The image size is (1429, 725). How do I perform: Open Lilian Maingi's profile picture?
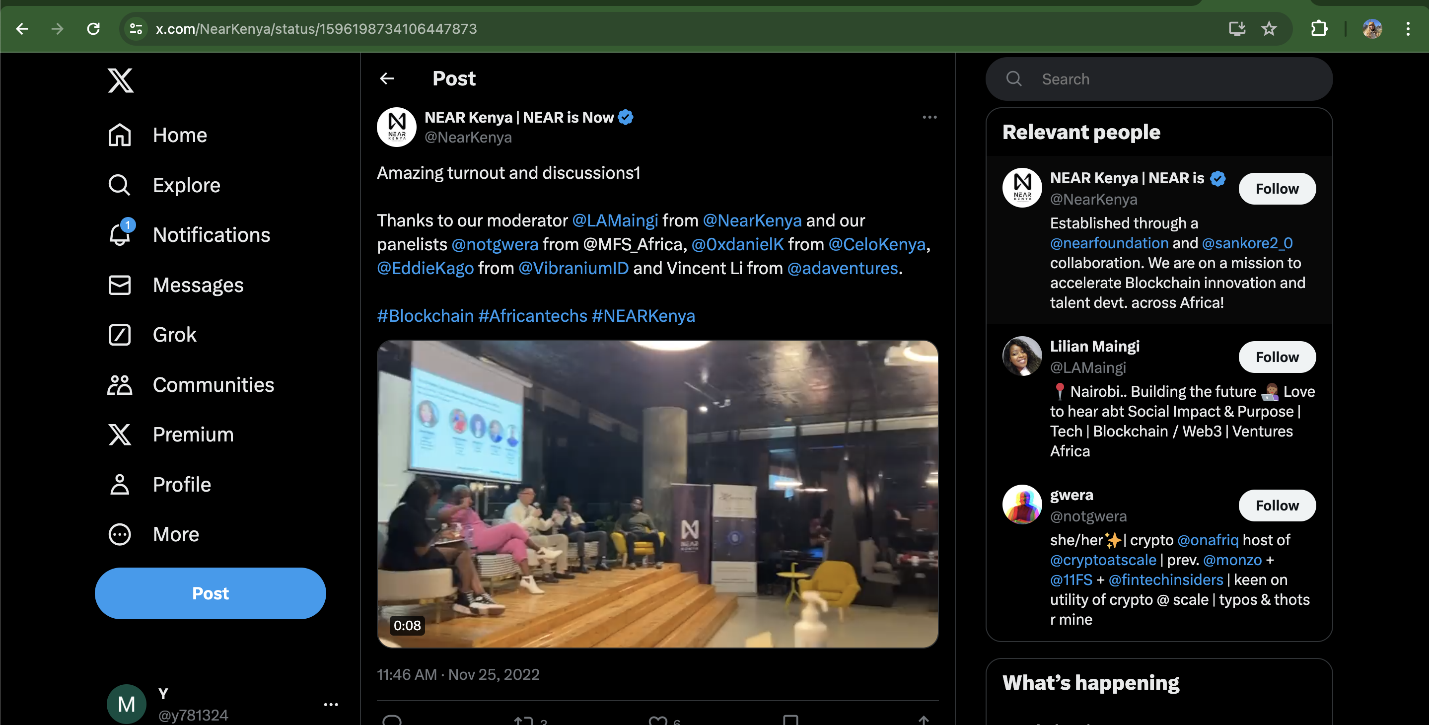point(1022,356)
